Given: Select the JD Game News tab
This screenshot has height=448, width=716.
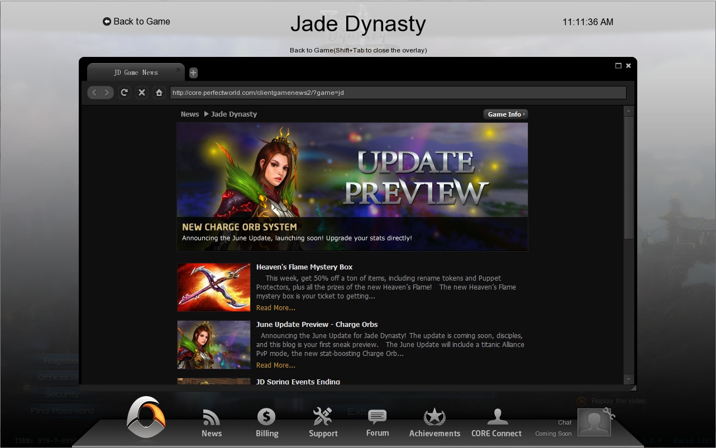Looking at the screenshot, I should 136,73.
